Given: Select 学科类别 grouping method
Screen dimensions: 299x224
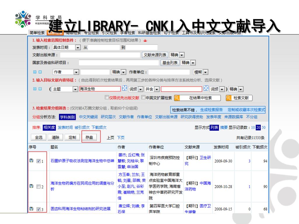Looking at the screenshot, I should click(x=67, y=117).
